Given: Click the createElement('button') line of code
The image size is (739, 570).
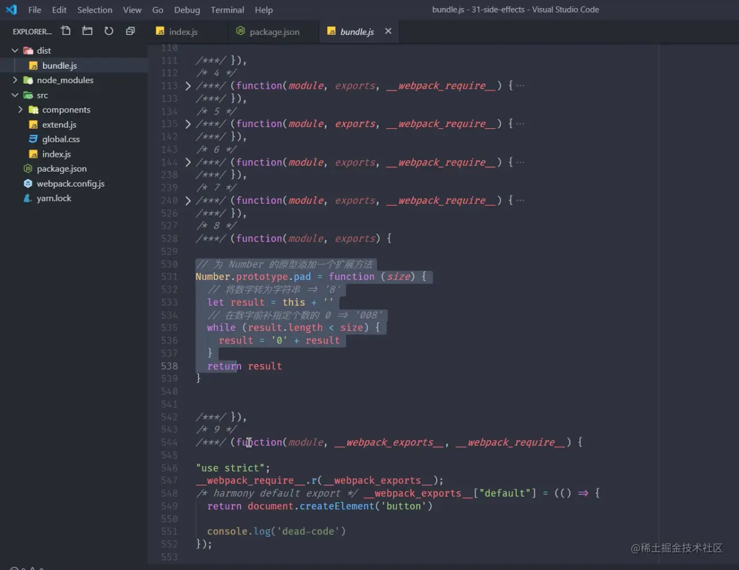Looking at the screenshot, I should [x=320, y=506].
